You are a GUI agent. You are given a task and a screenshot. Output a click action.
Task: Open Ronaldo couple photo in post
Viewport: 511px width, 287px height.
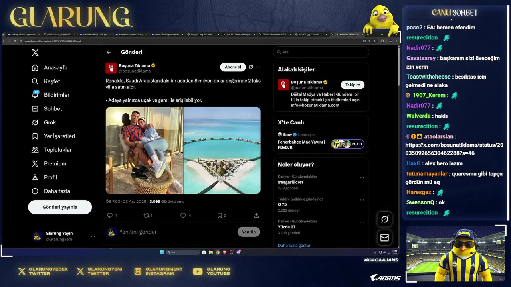[144, 150]
